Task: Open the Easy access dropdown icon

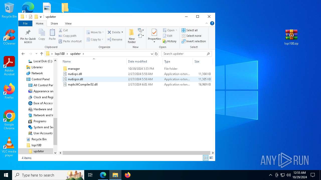Action: coord(141,36)
